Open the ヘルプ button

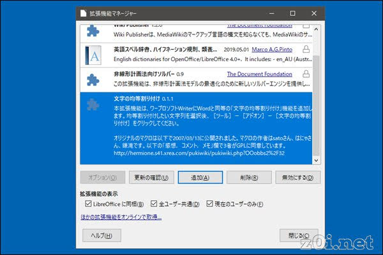pyautogui.click(x=101, y=235)
